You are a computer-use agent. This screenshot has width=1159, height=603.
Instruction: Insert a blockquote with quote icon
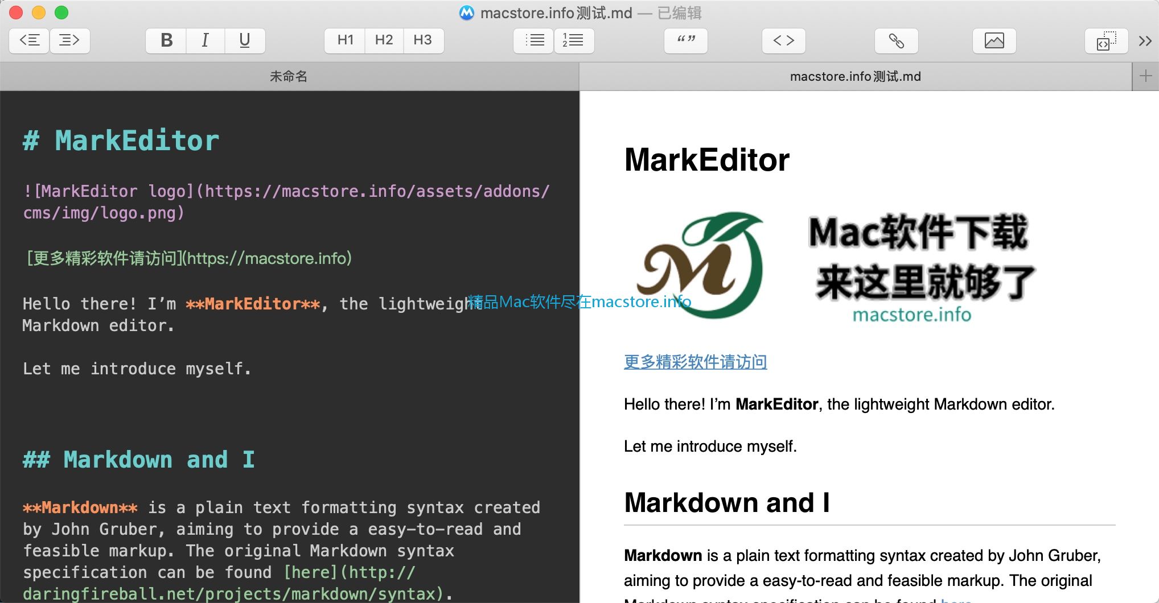[686, 40]
